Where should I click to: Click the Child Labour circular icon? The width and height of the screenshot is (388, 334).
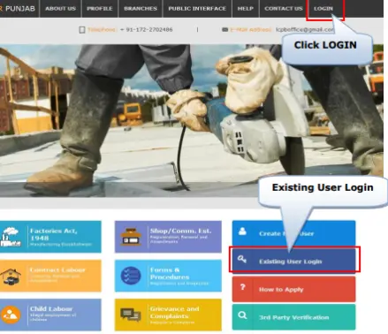pyautogui.click(x=11, y=315)
